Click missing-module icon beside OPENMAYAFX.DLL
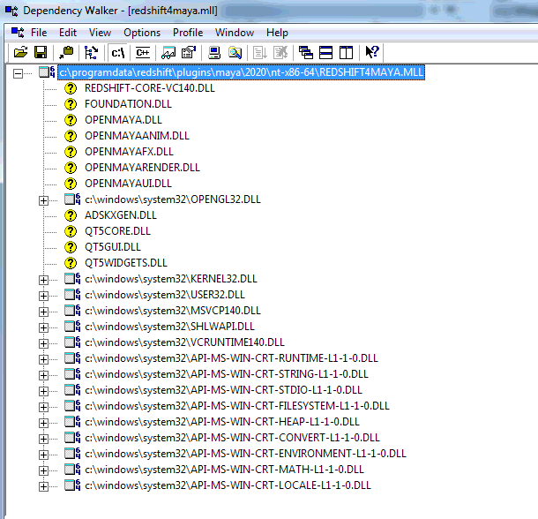The height and width of the screenshot is (519, 538). (x=71, y=152)
